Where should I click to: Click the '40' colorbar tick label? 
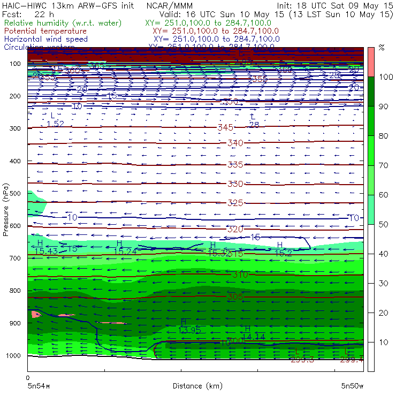click(383, 254)
